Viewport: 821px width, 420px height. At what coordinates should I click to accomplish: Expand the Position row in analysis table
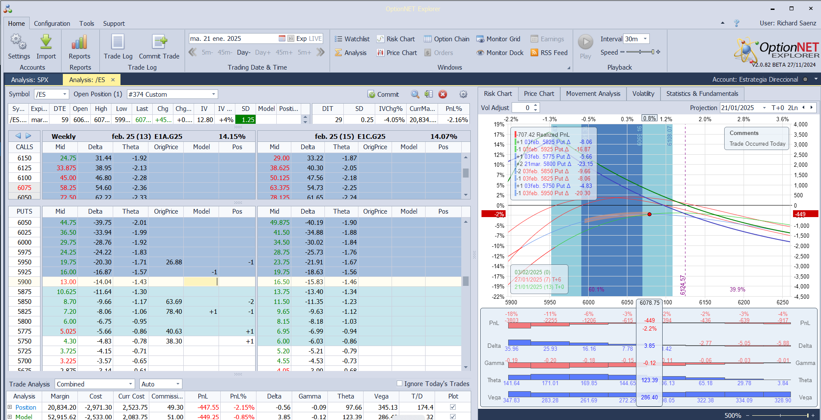point(10,407)
